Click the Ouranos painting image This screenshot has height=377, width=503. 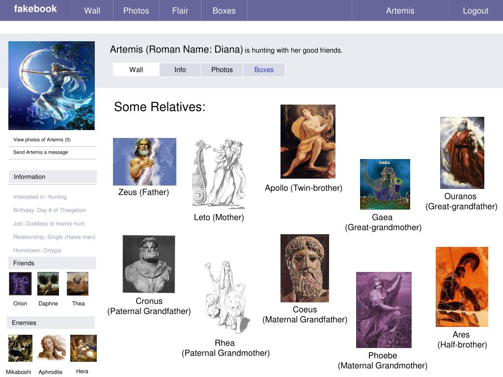click(462, 153)
